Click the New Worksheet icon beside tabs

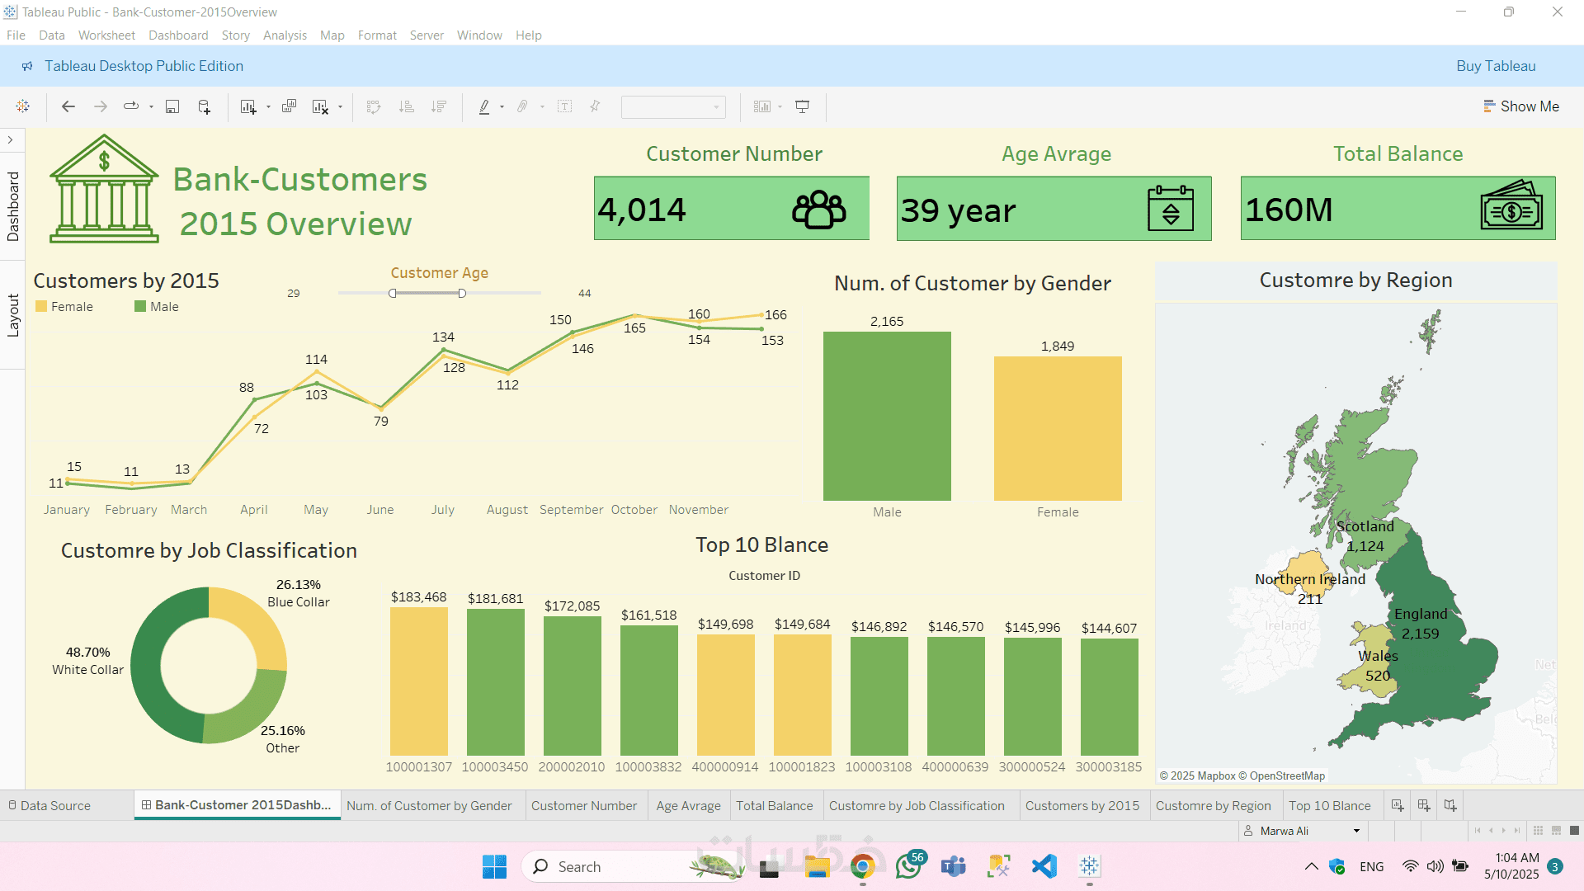pos(1398,805)
